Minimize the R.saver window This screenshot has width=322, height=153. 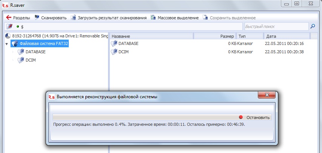(x=287, y=4)
